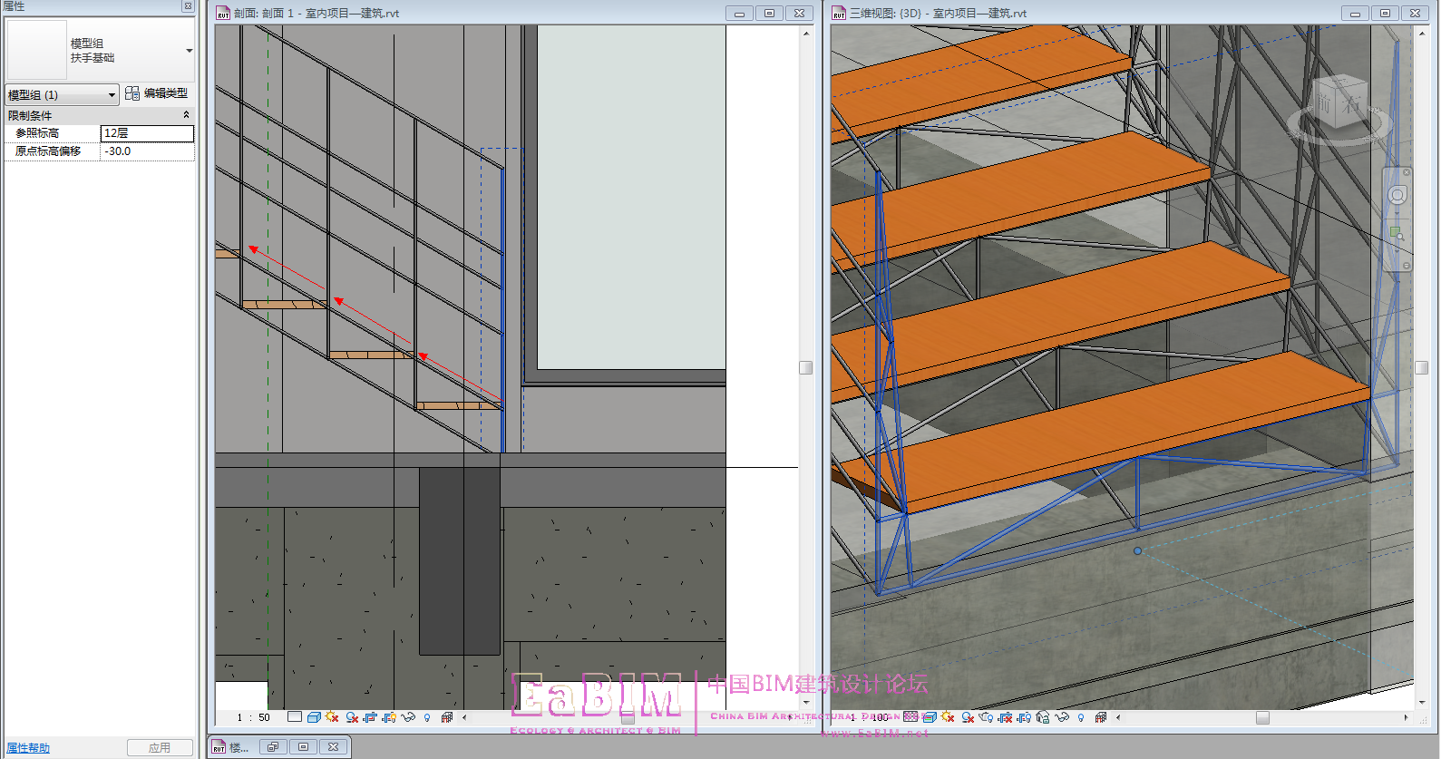Toggle crop view in section view bar
This screenshot has width=1441, height=759.
click(370, 717)
